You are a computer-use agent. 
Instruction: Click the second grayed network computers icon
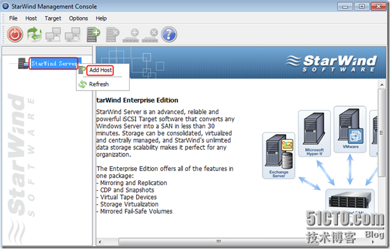click(x=73, y=34)
